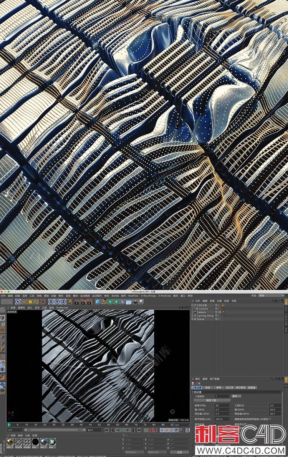This screenshot has height=457, width=288.
Task: Expand the Lighting Setup object
Action: point(192,316)
